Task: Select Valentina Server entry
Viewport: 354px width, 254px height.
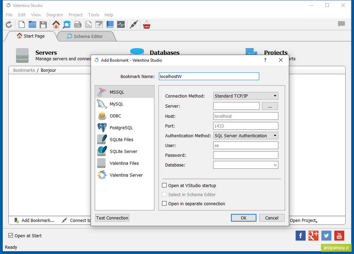Action: [125, 175]
